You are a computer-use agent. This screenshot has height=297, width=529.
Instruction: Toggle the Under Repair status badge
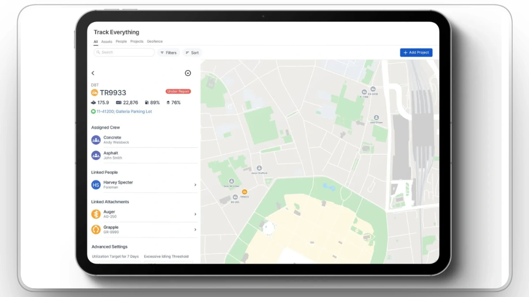tap(178, 92)
